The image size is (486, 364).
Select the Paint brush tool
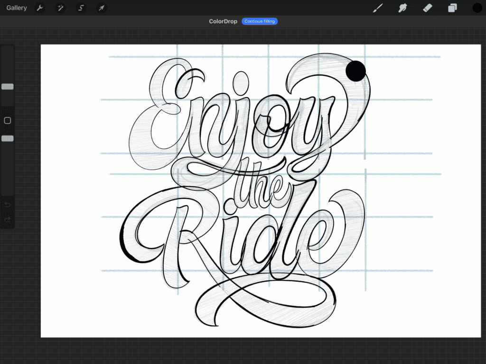pyautogui.click(x=377, y=8)
